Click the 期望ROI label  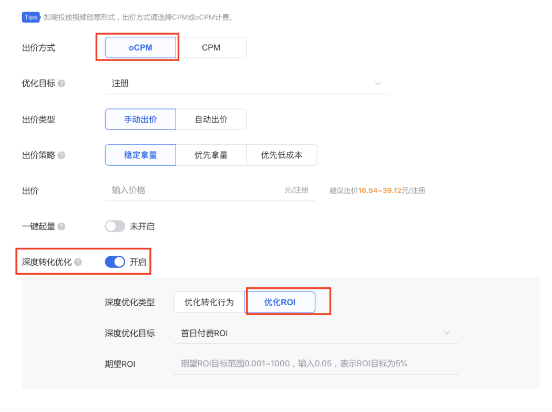120,364
